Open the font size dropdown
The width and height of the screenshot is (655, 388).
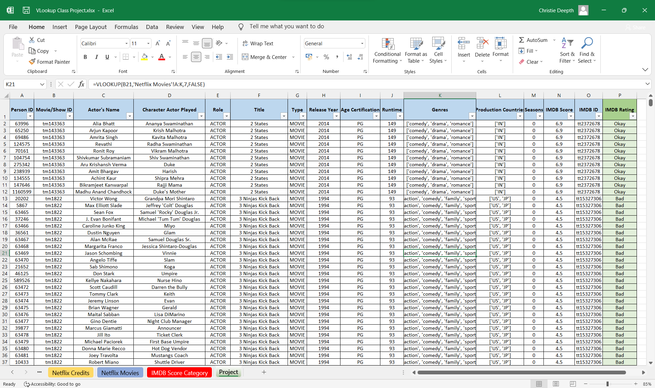point(148,43)
